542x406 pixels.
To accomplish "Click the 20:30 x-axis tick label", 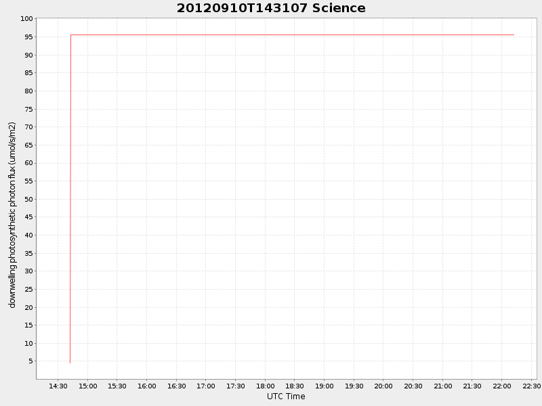I will point(413,386).
